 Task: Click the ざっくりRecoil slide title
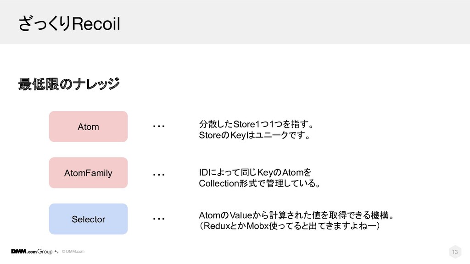click(69, 23)
